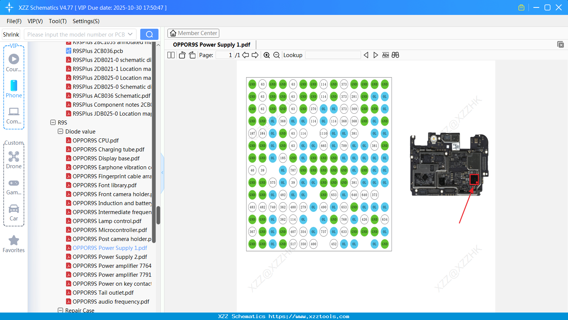The height and width of the screenshot is (320, 568).
Task: Toggle the two-page view icon
Action: pyautogui.click(x=171, y=55)
